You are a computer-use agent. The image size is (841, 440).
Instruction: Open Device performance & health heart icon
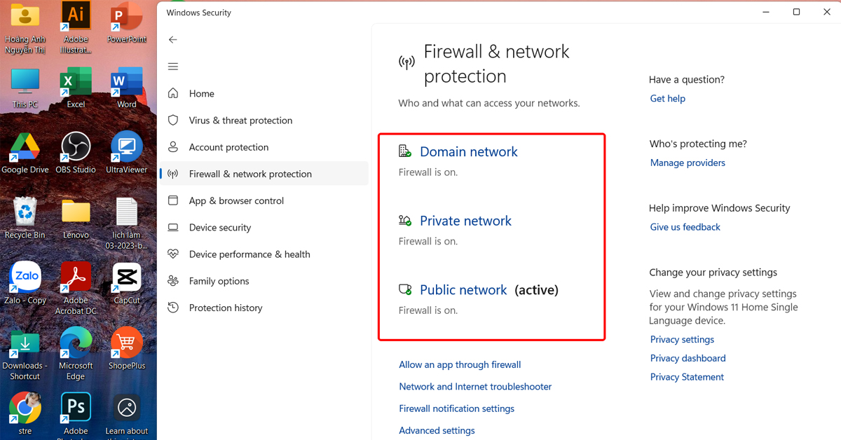173,254
